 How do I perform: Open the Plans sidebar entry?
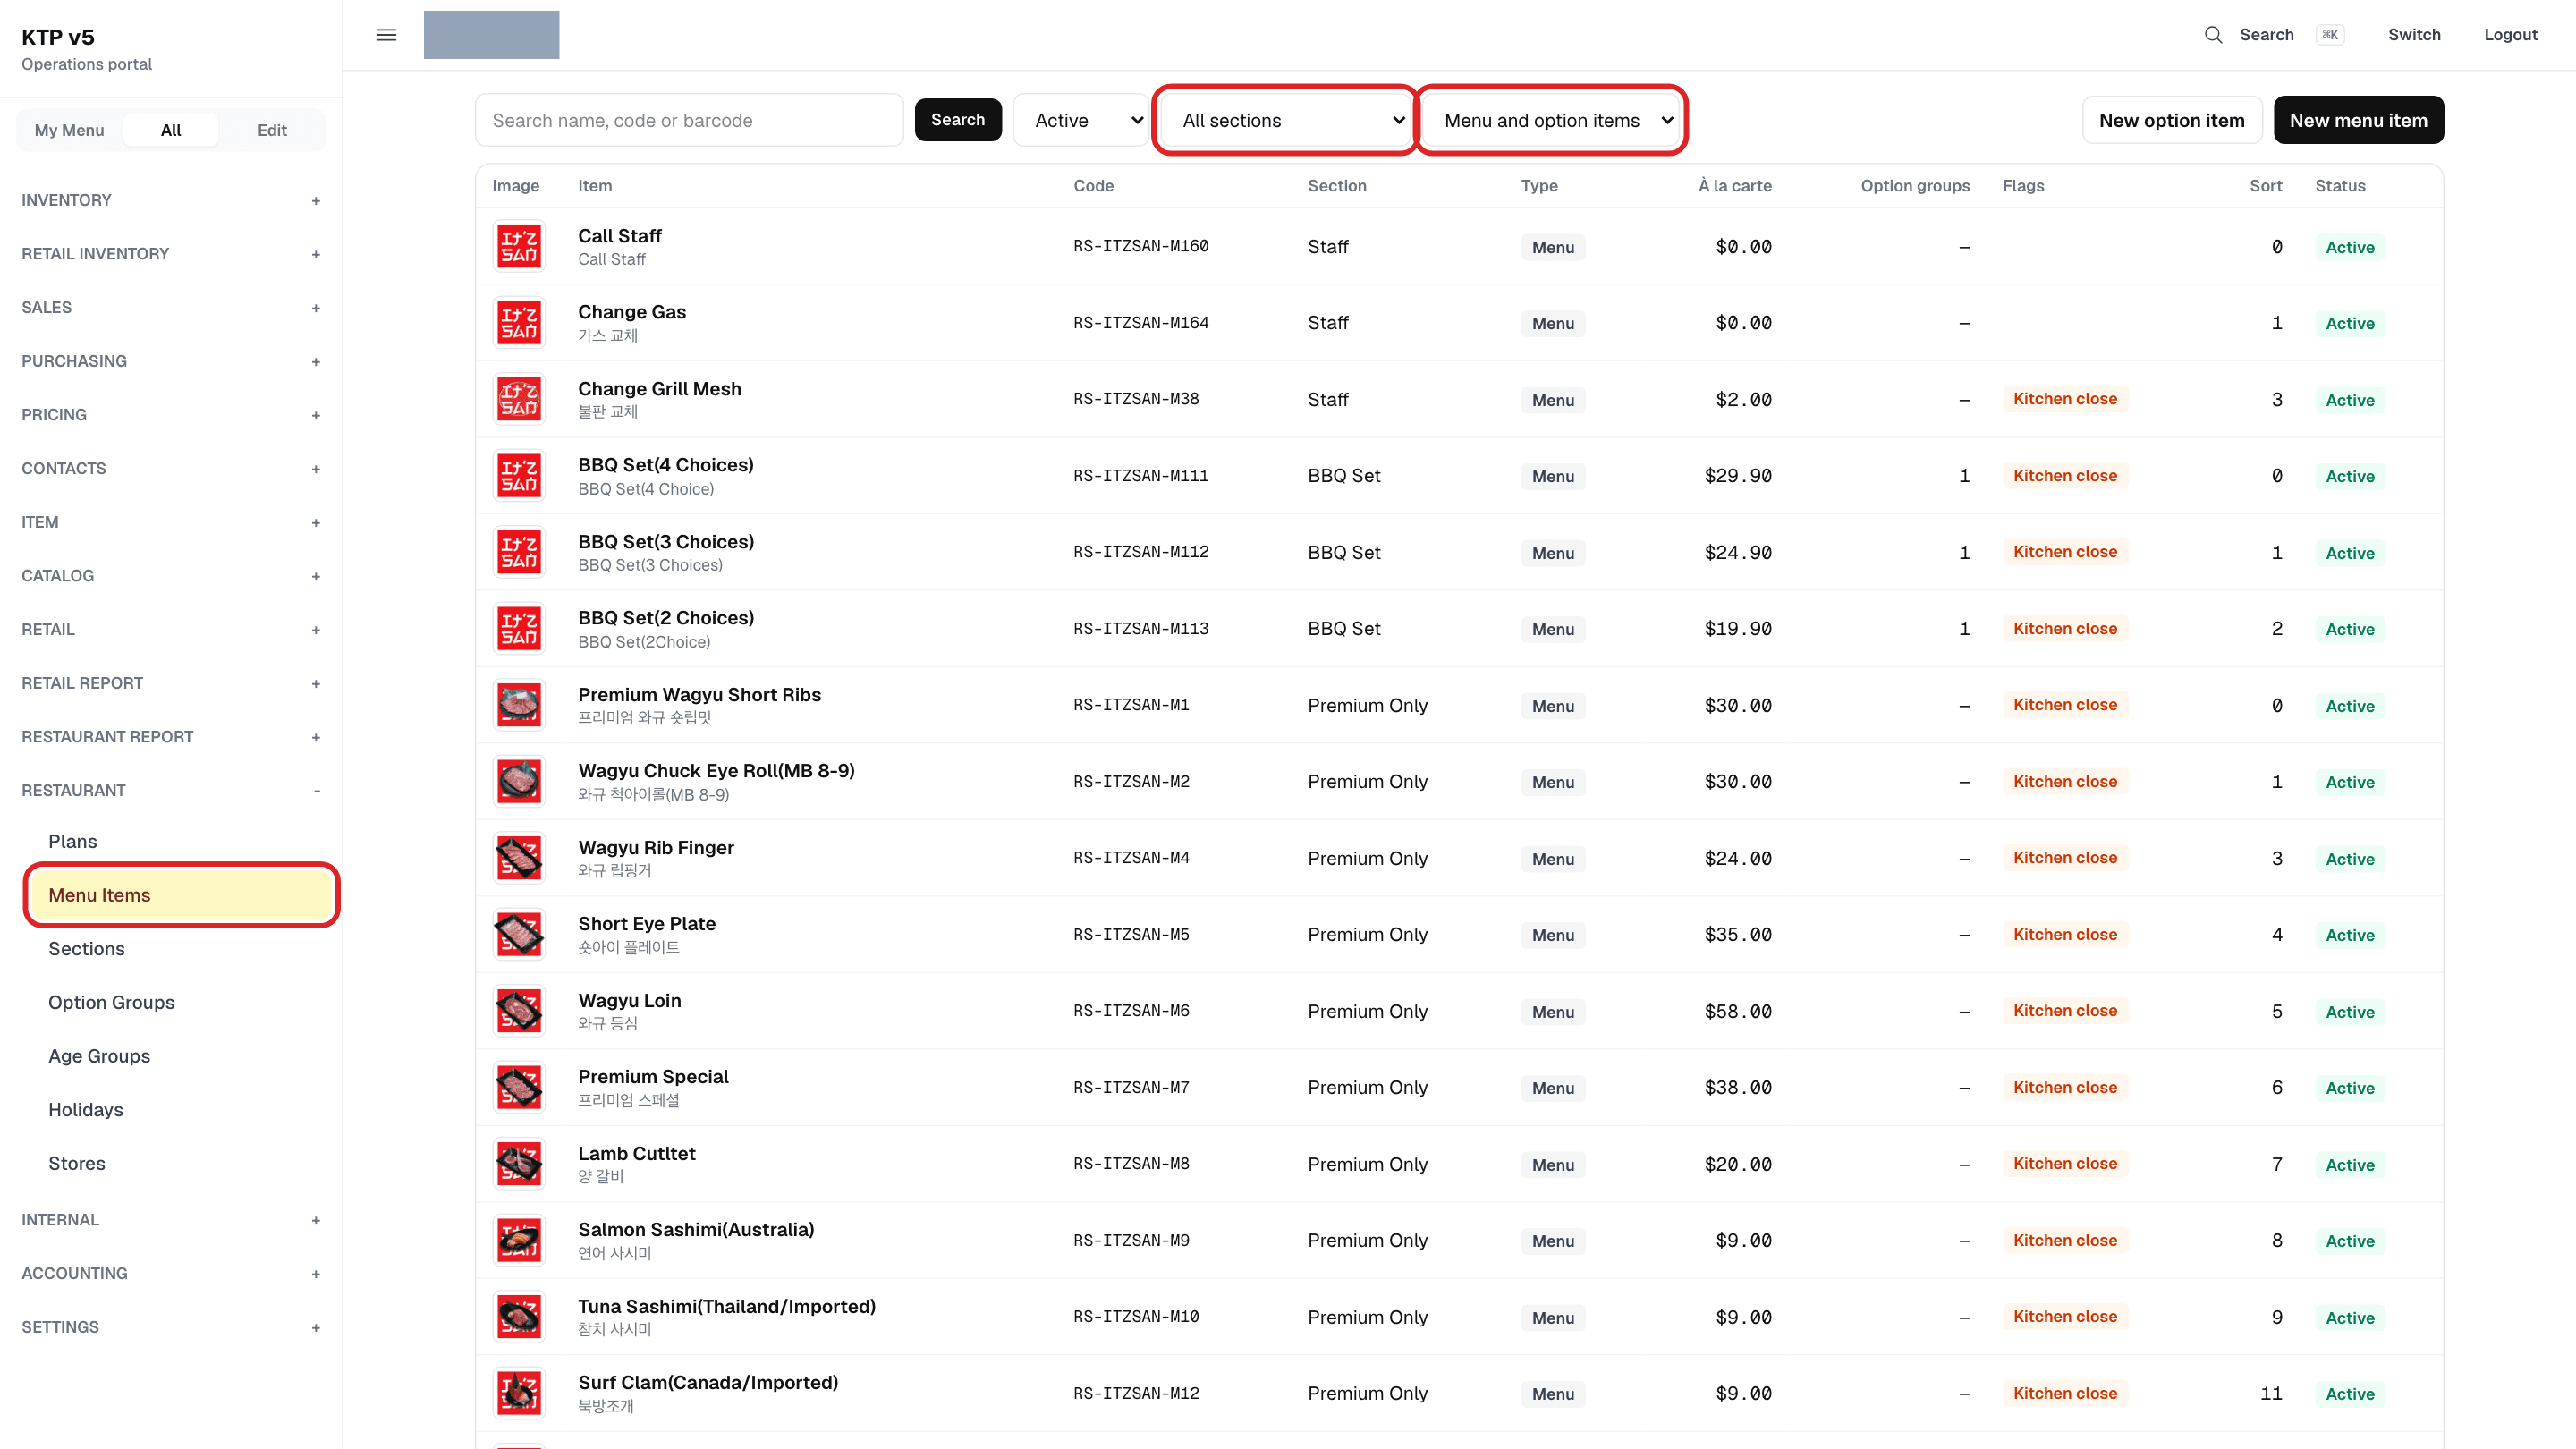[73, 841]
